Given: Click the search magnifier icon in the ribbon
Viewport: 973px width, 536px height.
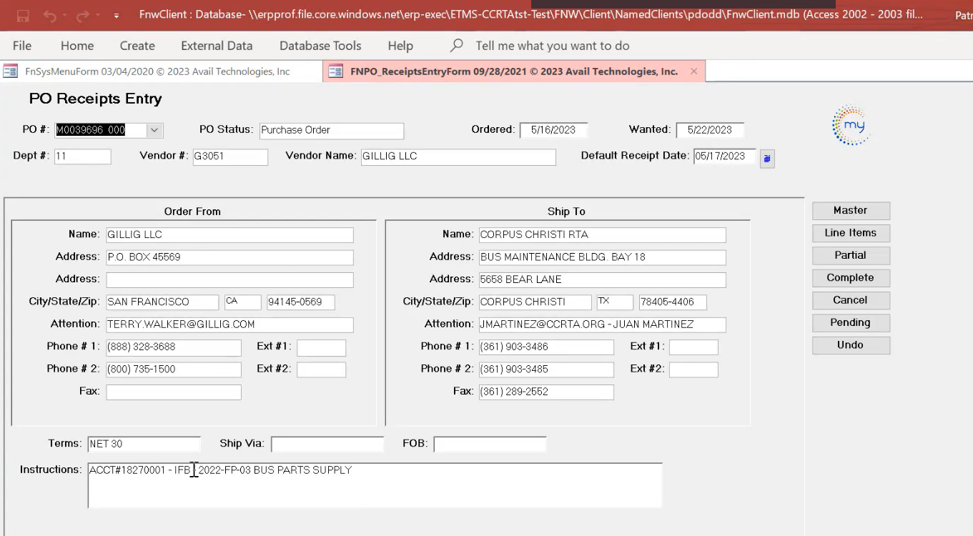Looking at the screenshot, I should [457, 46].
